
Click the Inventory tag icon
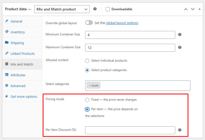(x=7, y=32)
